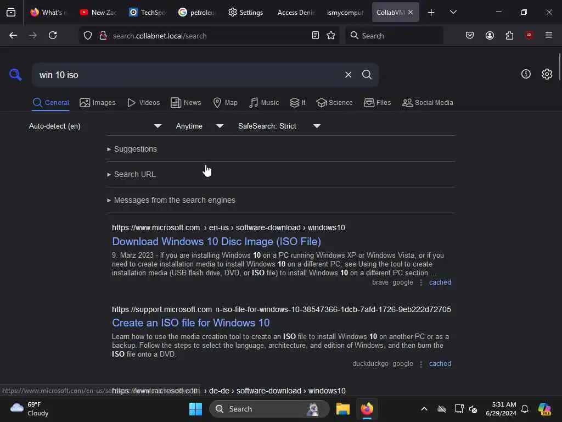The width and height of the screenshot is (562, 422).
Task: Open the Copilot preview icon
Action: (544, 409)
